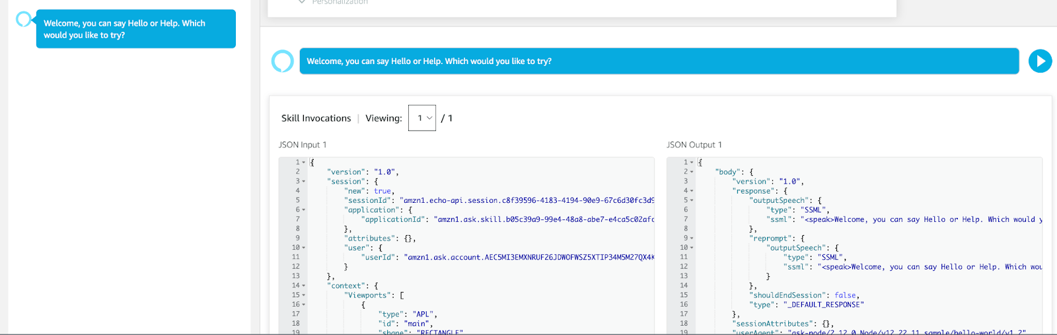The image size is (1057, 335).
Task: Click the Skill Invocations label
Action: coord(316,118)
